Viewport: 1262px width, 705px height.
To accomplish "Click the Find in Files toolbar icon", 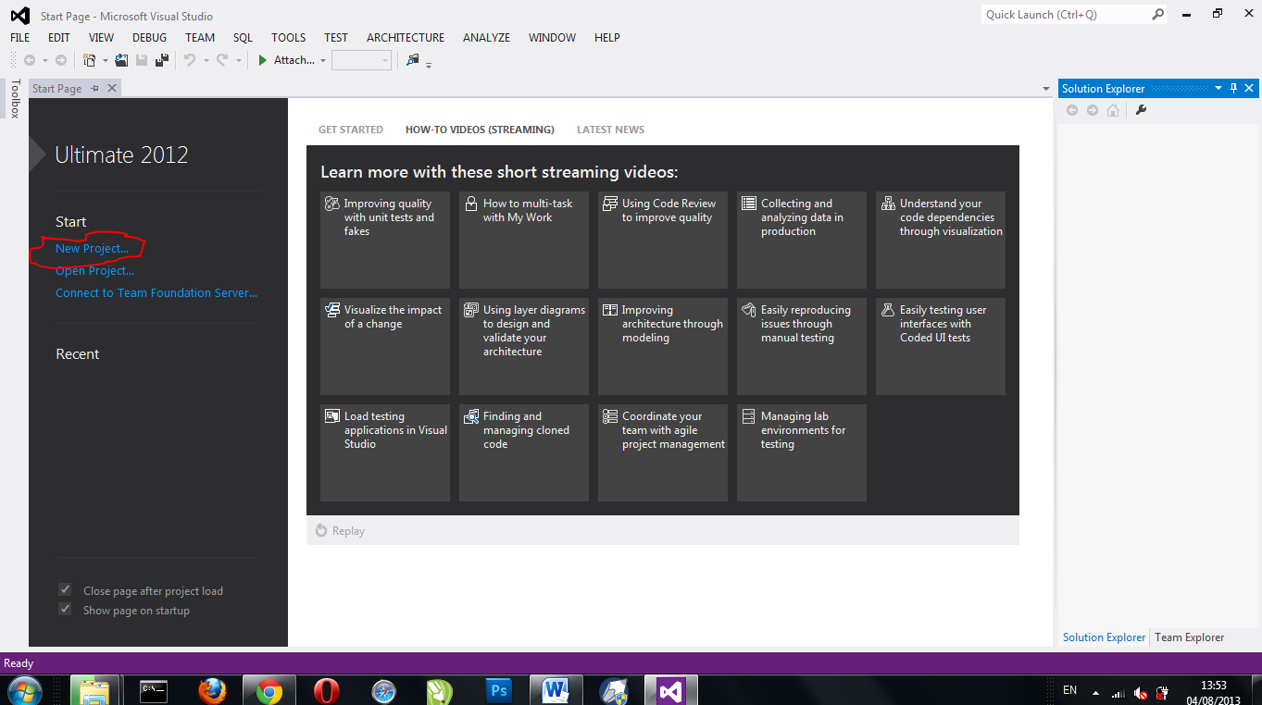I will [413, 60].
